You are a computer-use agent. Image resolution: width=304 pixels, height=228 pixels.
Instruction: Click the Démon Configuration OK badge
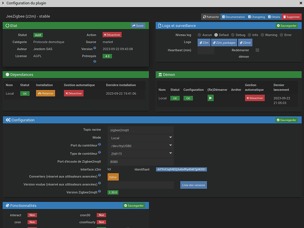click(188, 98)
